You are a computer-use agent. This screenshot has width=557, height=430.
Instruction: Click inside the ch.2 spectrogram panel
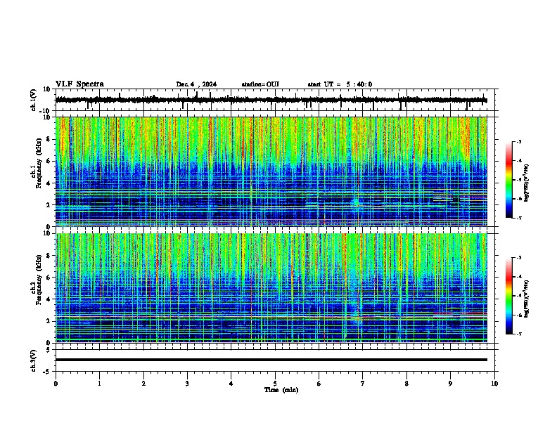pos(271,288)
